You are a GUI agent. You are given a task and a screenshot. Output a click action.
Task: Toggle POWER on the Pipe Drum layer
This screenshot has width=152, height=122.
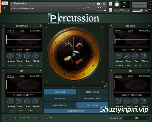[x=119, y=31]
